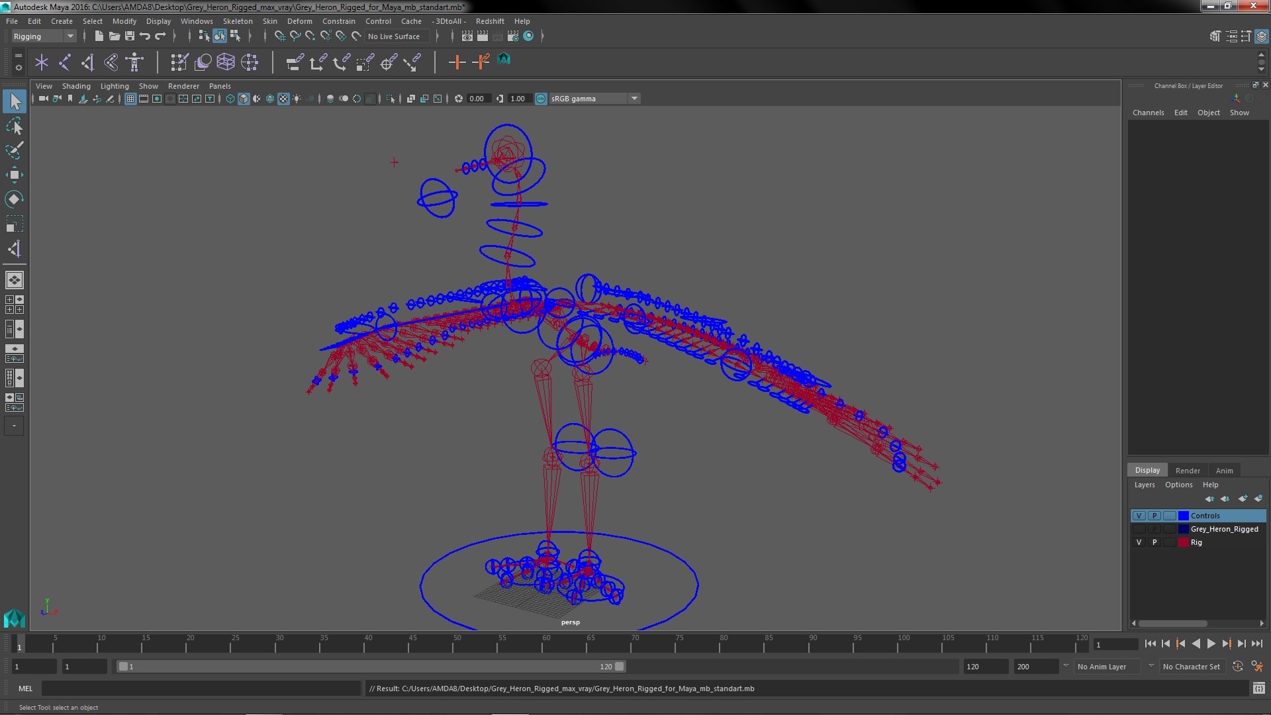Click No Live Surface field
Image resolution: width=1271 pixels, height=715 pixels.
397,36
